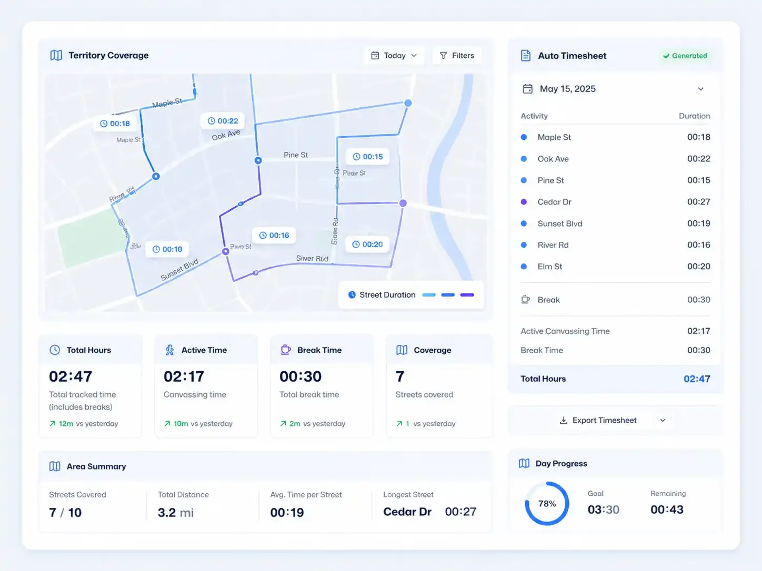The height and width of the screenshot is (571, 762).
Task: Click the calendar icon beside May 15, 2025
Action: (527, 89)
